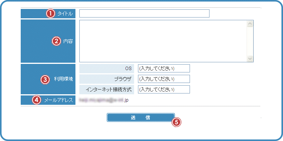Click the red number 3 marker
Image resolution: width=283 pixels, height=141 pixels.
[45, 79]
